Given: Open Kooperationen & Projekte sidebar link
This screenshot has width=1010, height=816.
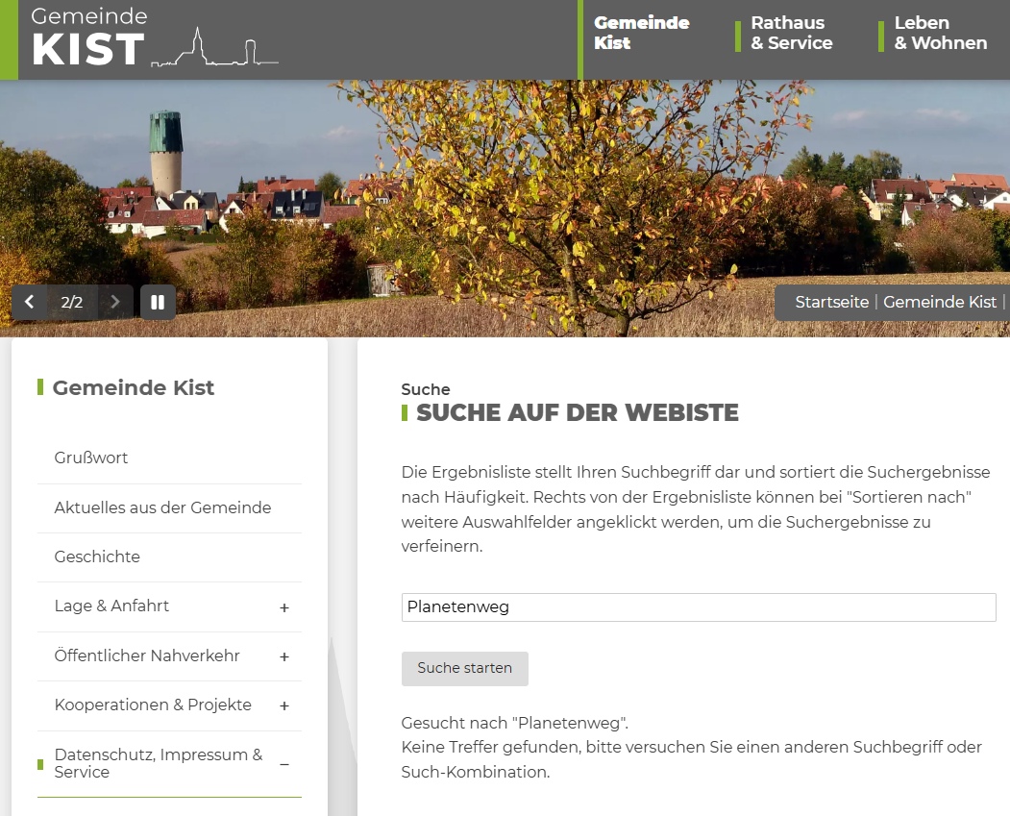Looking at the screenshot, I should click(153, 705).
